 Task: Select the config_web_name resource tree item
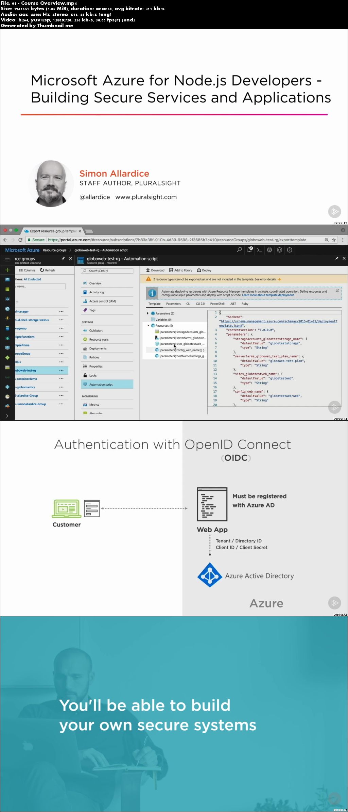(x=180, y=350)
